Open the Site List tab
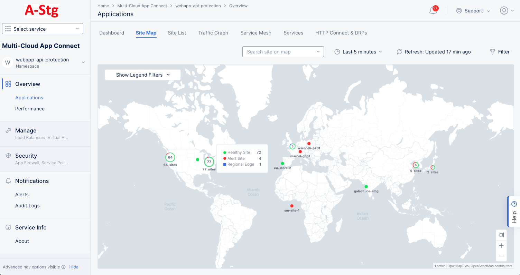Screen dimensions: 520x275 pos(177,33)
